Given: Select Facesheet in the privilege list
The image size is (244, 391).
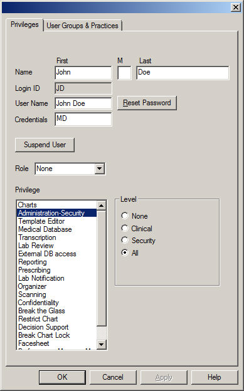Looking at the screenshot, I should pos(56,343).
